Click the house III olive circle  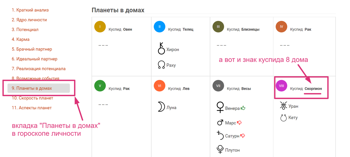[218, 26]
